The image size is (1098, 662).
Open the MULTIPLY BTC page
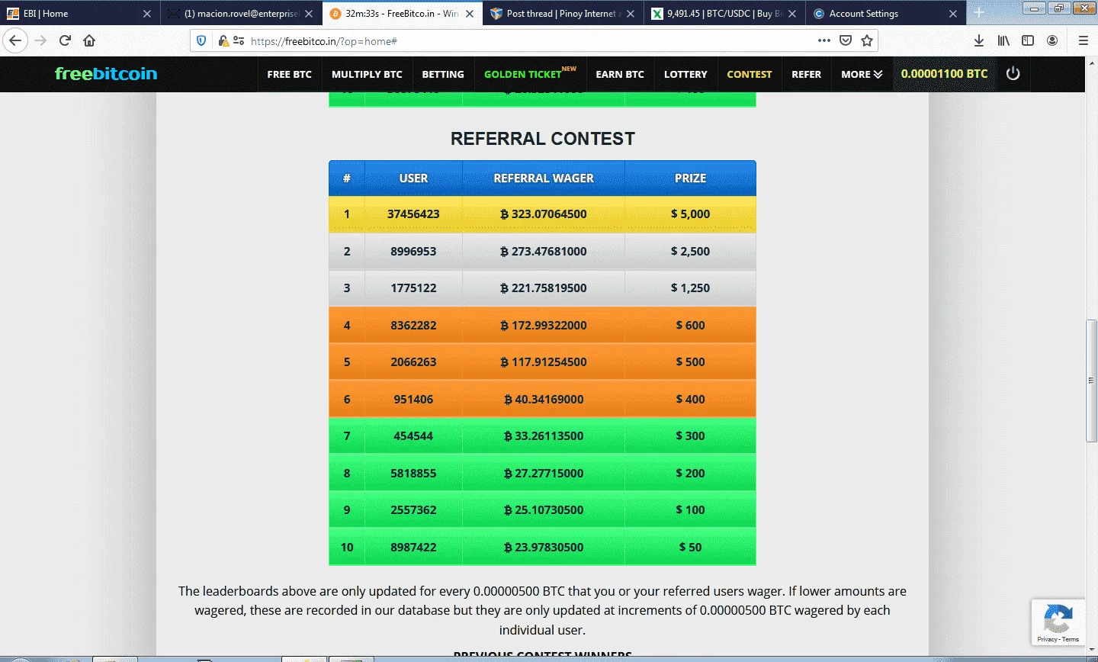(367, 74)
